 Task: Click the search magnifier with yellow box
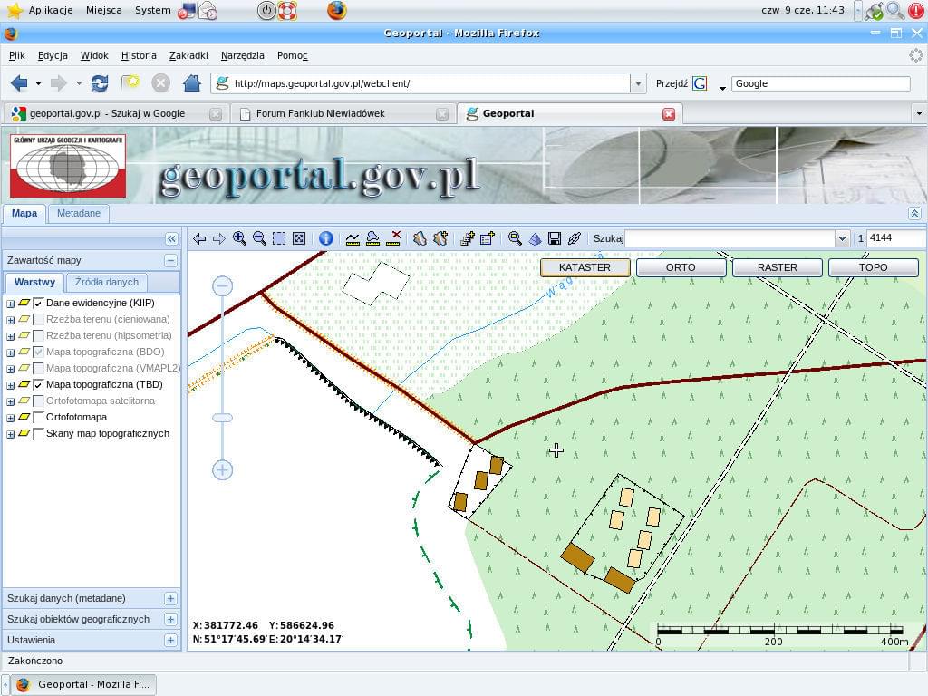click(x=515, y=238)
